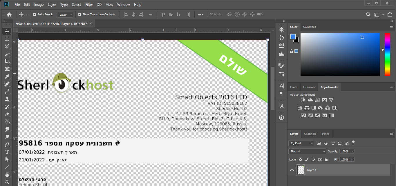Image resolution: width=396 pixels, height=186 pixels.
Task: Hide Layer 1 using the eye icon
Action: pos(292,170)
